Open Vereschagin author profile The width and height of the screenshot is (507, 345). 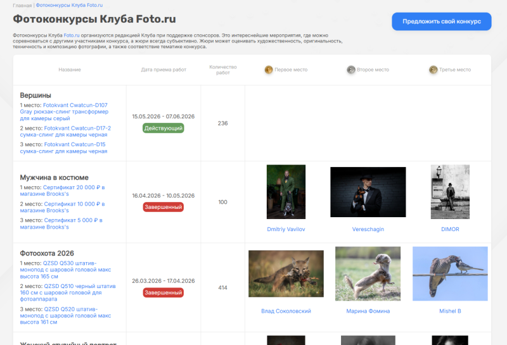point(368,229)
